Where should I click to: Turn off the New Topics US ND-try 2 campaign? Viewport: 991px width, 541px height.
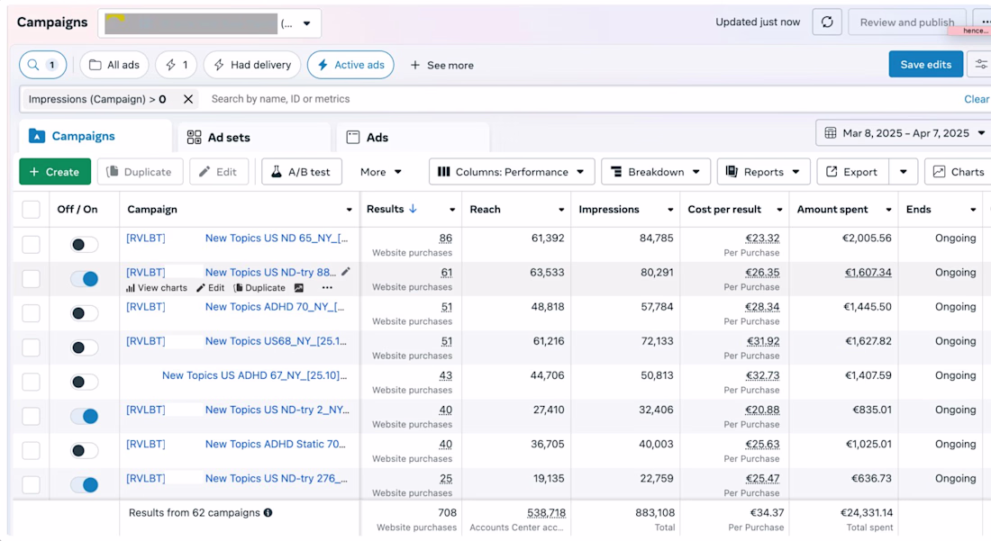pyautogui.click(x=84, y=416)
